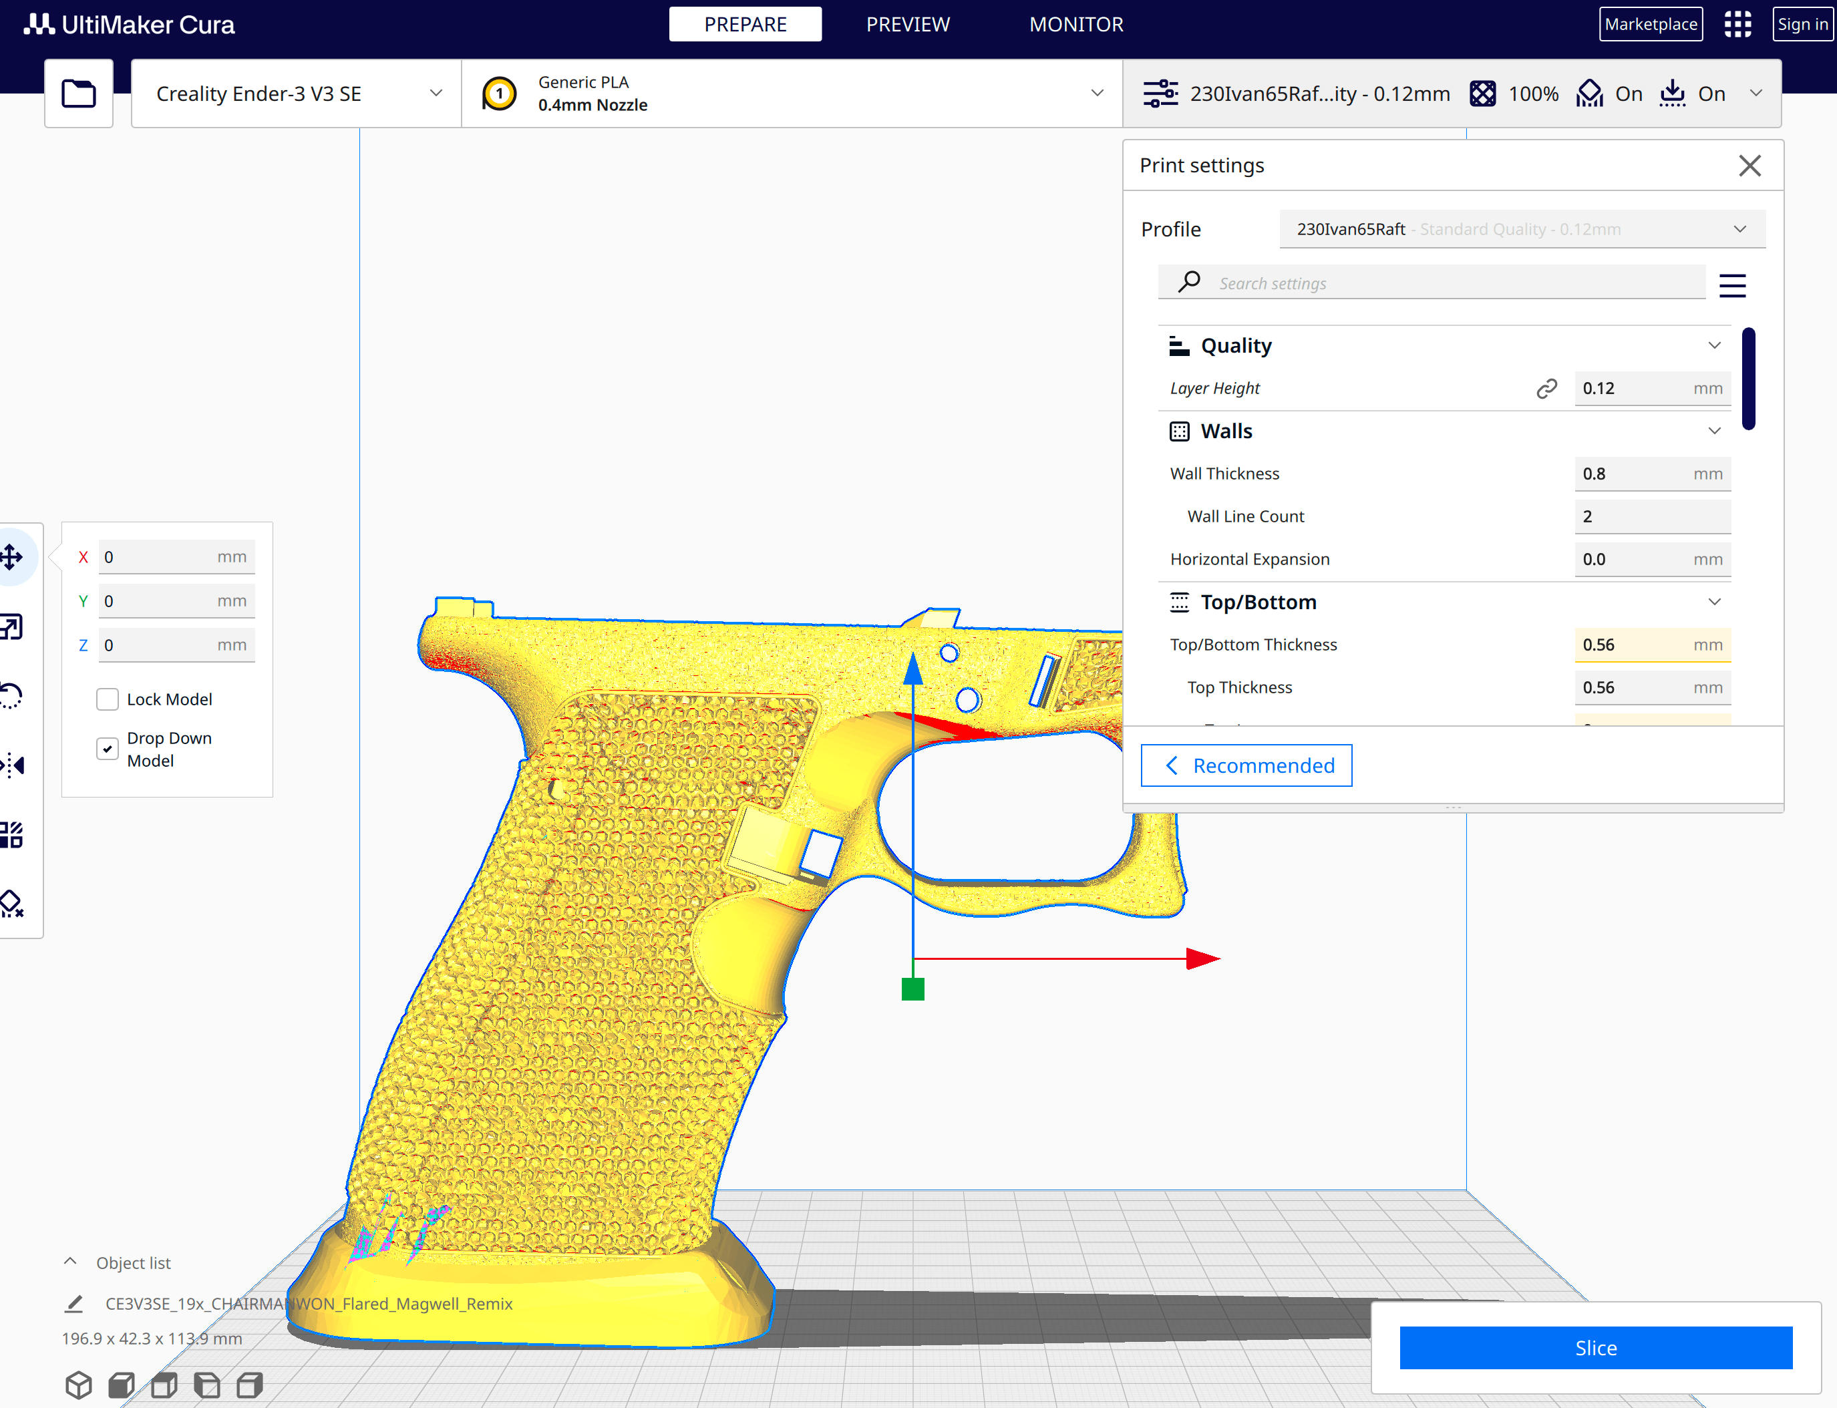Viewport: 1837px width, 1408px height.
Task: Edit Layer Height value field
Action: (x=1652, y=388)
